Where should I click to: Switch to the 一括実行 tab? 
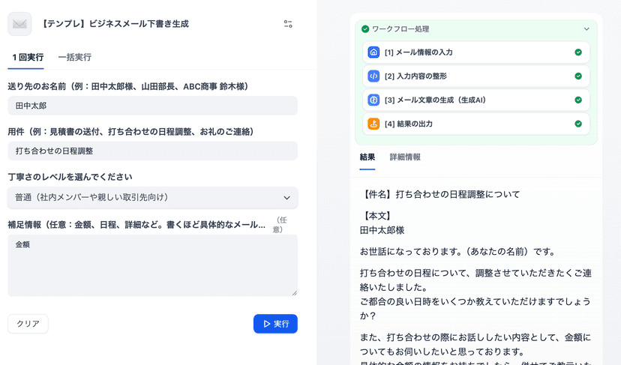tap(75, 58)
